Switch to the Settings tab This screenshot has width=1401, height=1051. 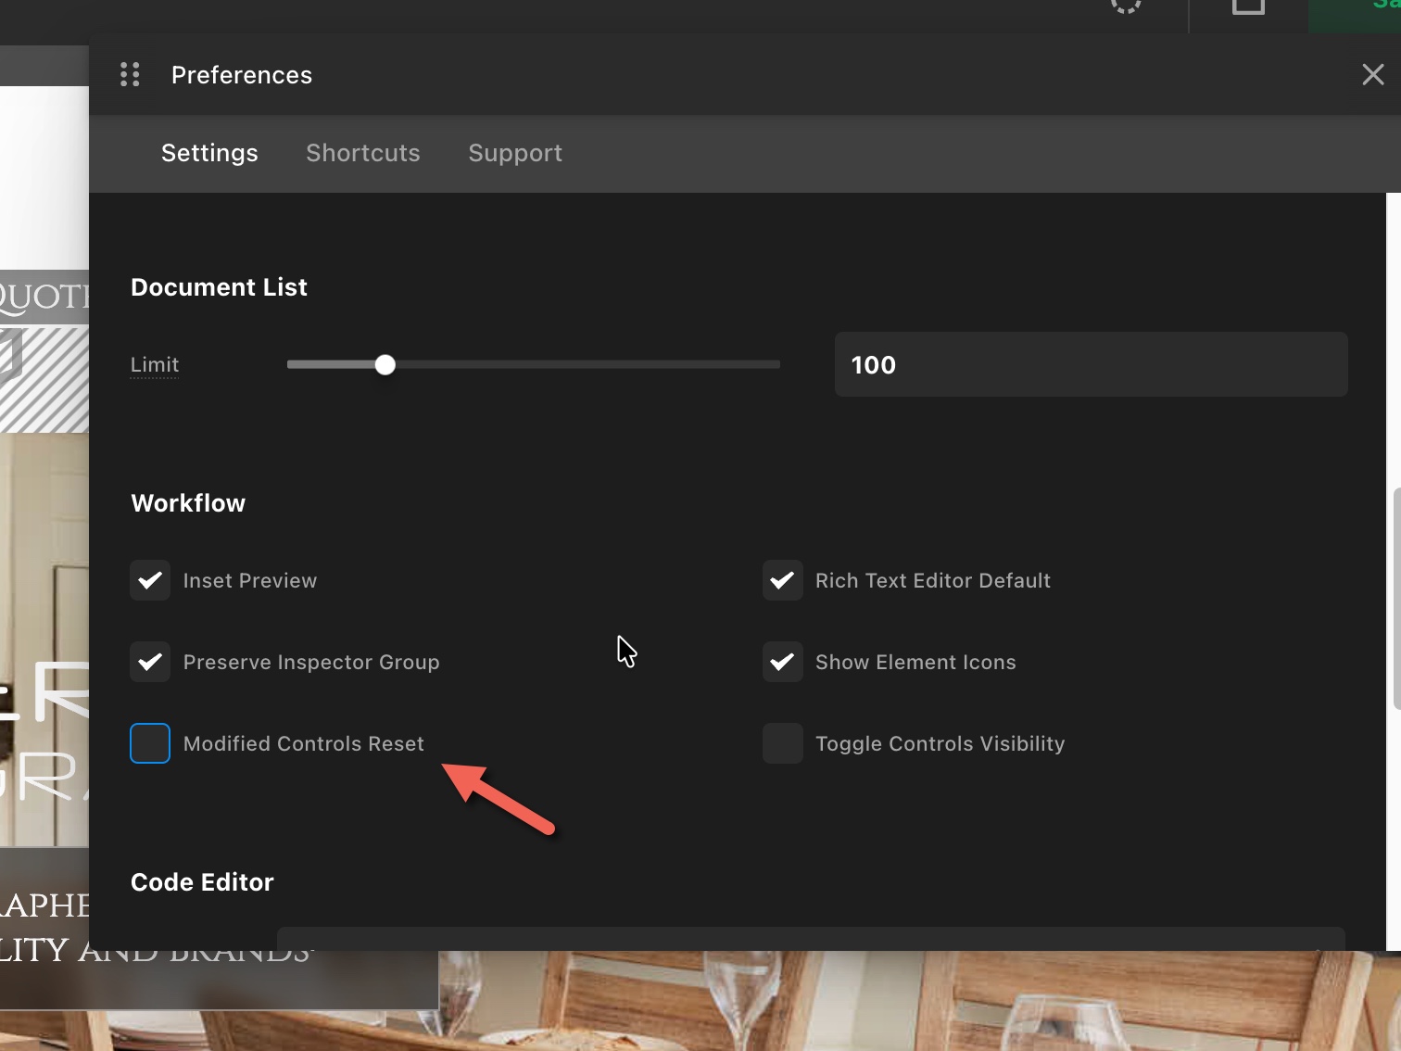209,153
